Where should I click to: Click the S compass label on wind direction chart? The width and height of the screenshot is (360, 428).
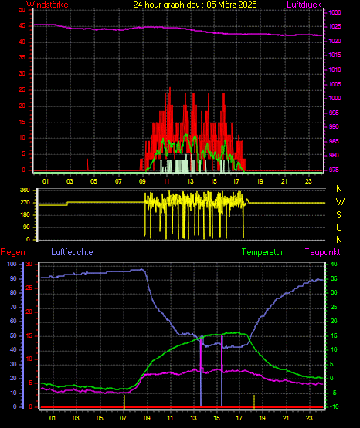pos(338,215)
